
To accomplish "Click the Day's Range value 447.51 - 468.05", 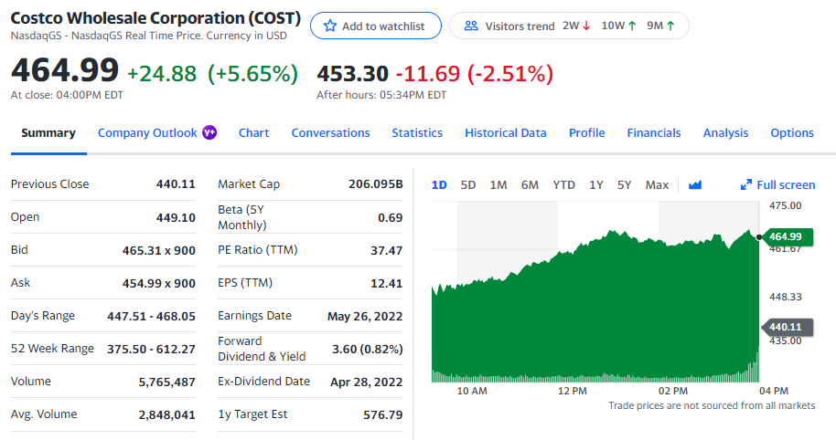I will click(152, 317).
